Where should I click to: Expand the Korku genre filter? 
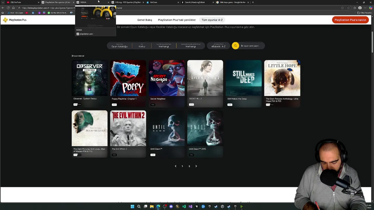tap(142, 45)
